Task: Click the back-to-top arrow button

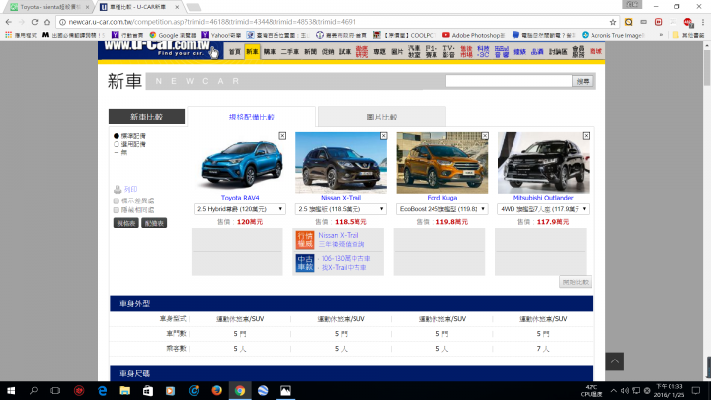Action: click(615, 361)
